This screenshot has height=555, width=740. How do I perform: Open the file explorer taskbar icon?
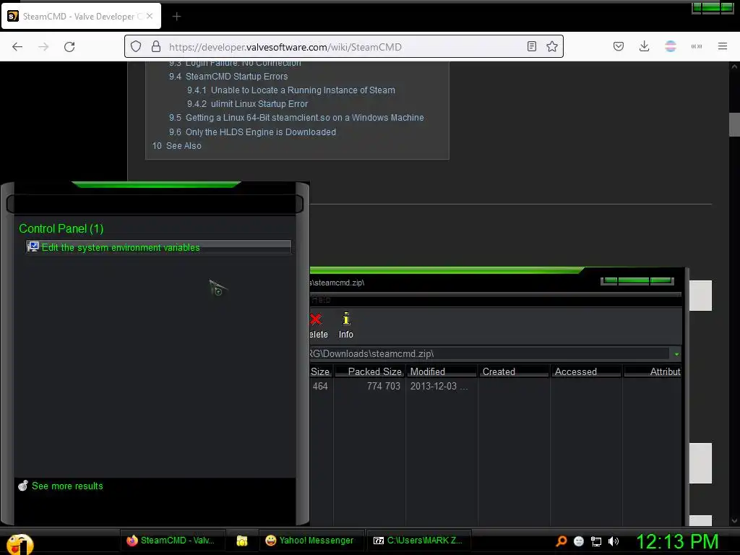(242, 541)
